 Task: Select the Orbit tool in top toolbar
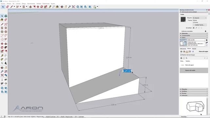coord(62,7)
